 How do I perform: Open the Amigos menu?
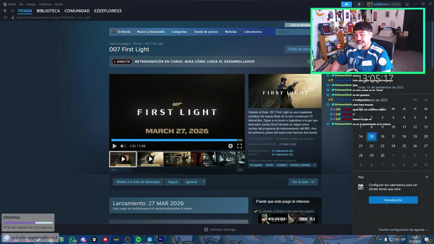click(31, 4)
